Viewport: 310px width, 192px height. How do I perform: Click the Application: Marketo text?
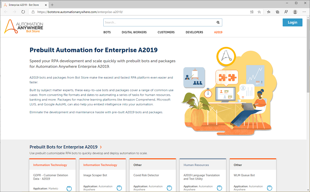pos(46,189)
